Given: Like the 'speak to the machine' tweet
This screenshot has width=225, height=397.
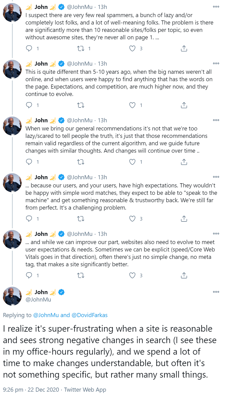Looking at the screenshot, I should pyautogui.click(x=132, y=219).
